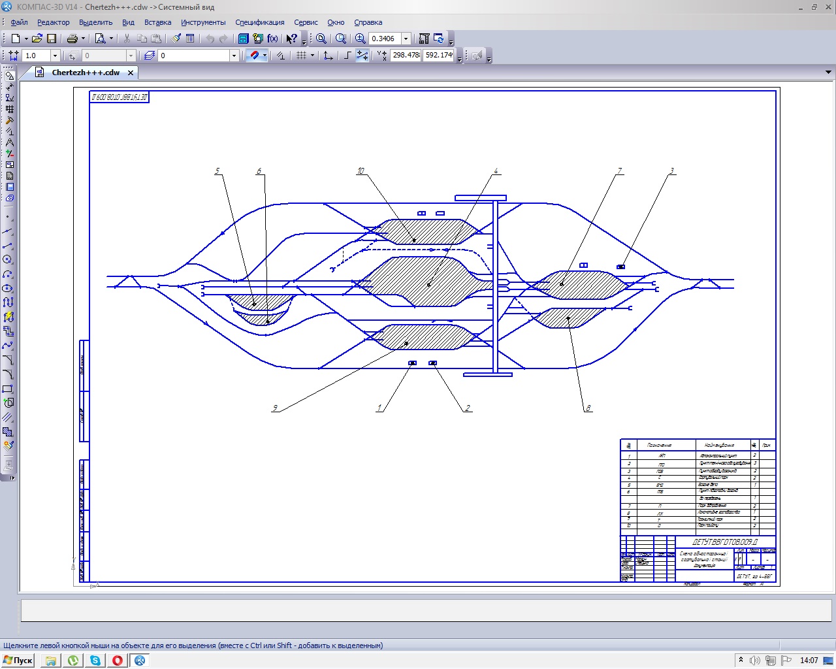The image size is (836, 669).
Task: Select the Circle drawing tool
Action: click(8, 260)
